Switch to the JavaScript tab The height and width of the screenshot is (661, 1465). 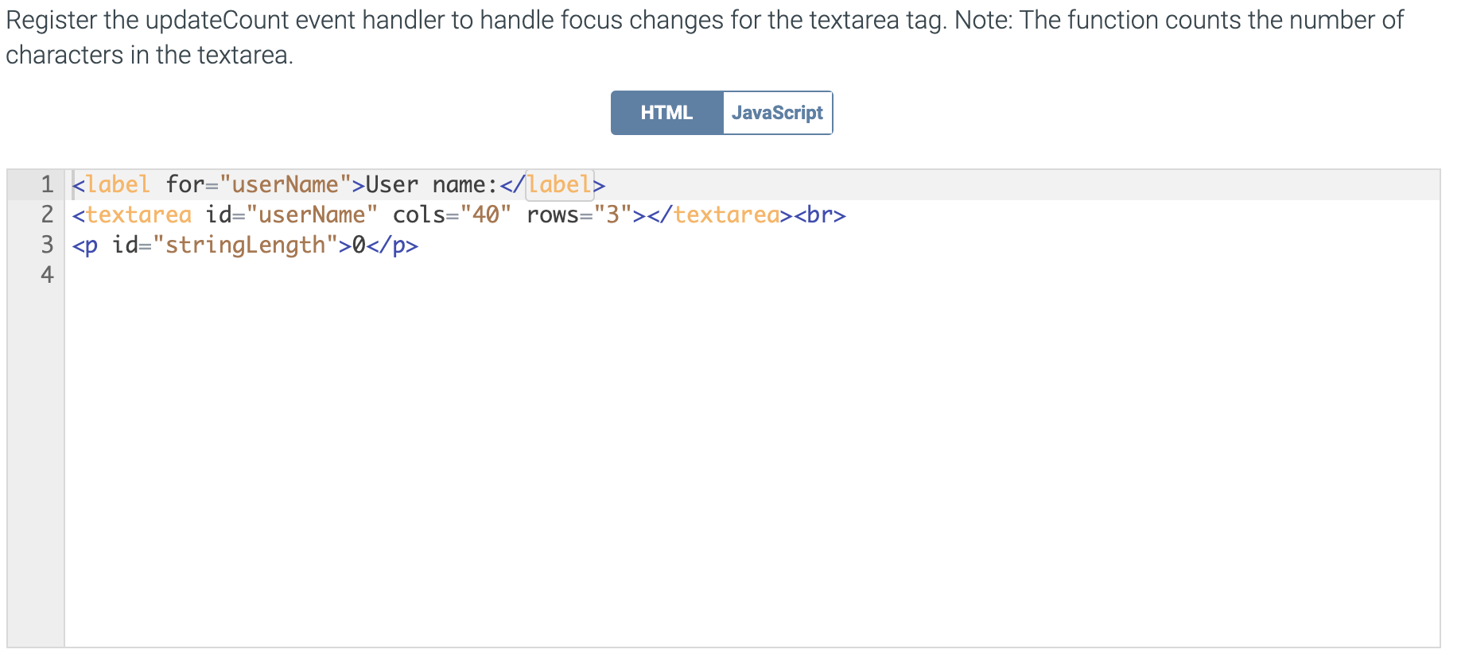(x=776, y=112)
